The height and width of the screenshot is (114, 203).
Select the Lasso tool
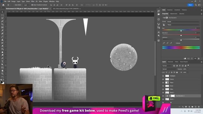point(2,18)
